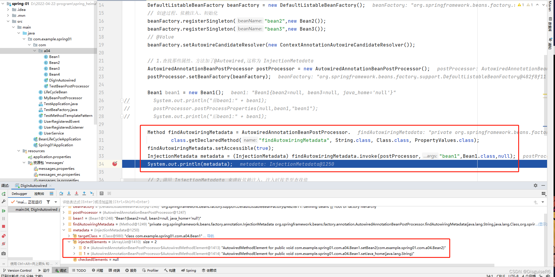Switch to the Debugger tab
555x277 pixels.
tap(19, 194)
